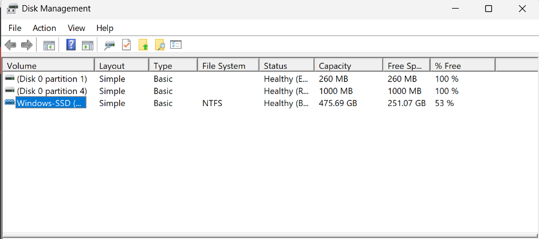539x239 pixels.
Task: Click the yellow page green arrow icon
Action: pyautogui.click(x=143, y=45)
